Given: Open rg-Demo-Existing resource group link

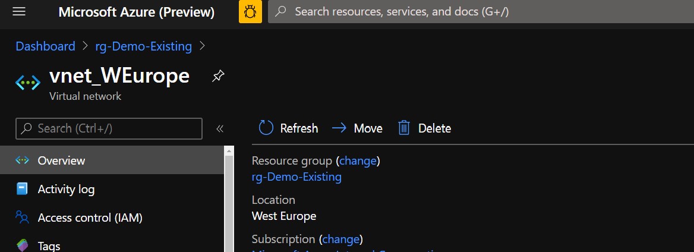Looking at the screenshot, I should coord(296,177).
